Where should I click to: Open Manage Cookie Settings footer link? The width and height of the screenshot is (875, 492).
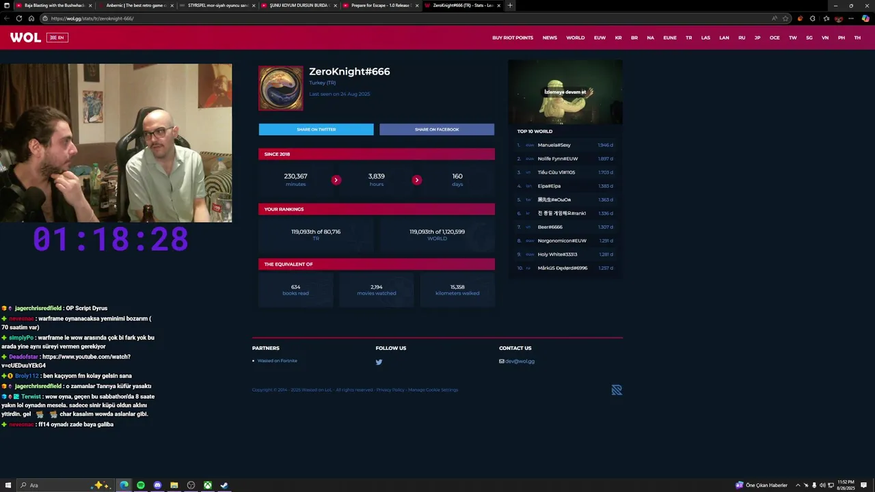433,389
